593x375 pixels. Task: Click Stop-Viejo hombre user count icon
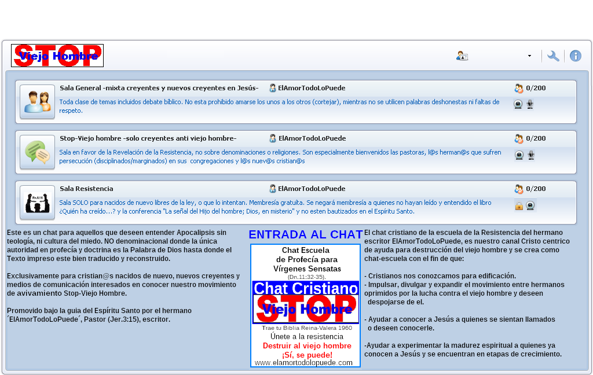click(519, 138)
